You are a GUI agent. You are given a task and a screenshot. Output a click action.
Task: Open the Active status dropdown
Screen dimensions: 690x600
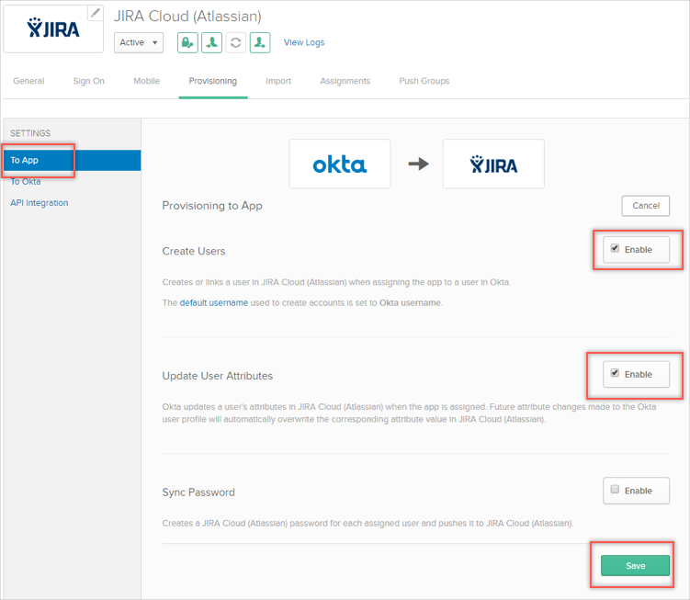139,42
